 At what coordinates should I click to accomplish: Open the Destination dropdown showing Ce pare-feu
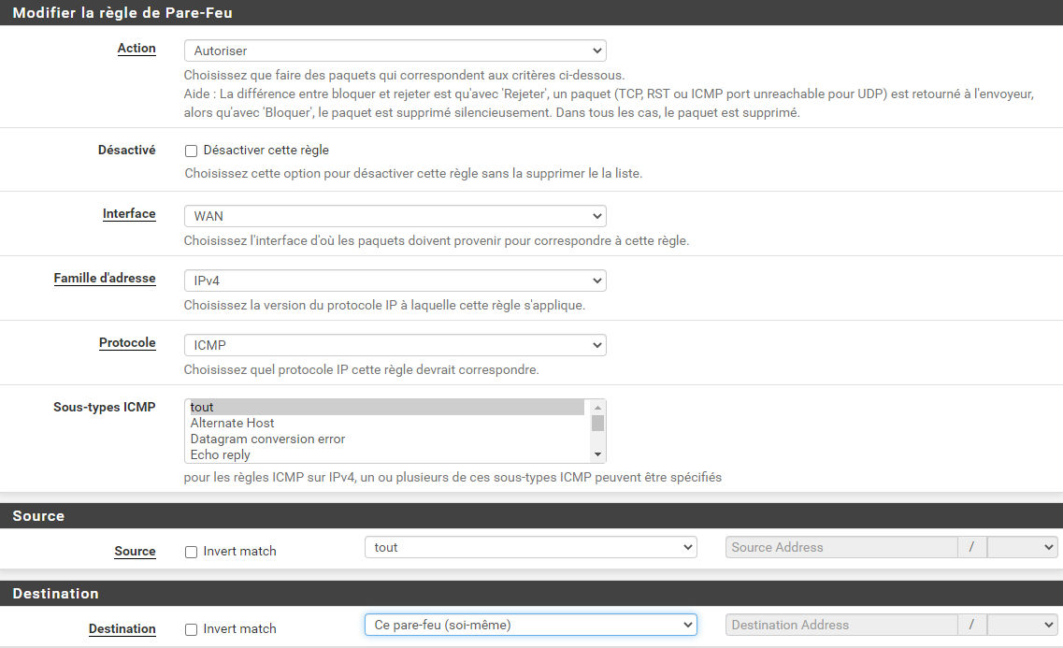click(x=530, y=625)
